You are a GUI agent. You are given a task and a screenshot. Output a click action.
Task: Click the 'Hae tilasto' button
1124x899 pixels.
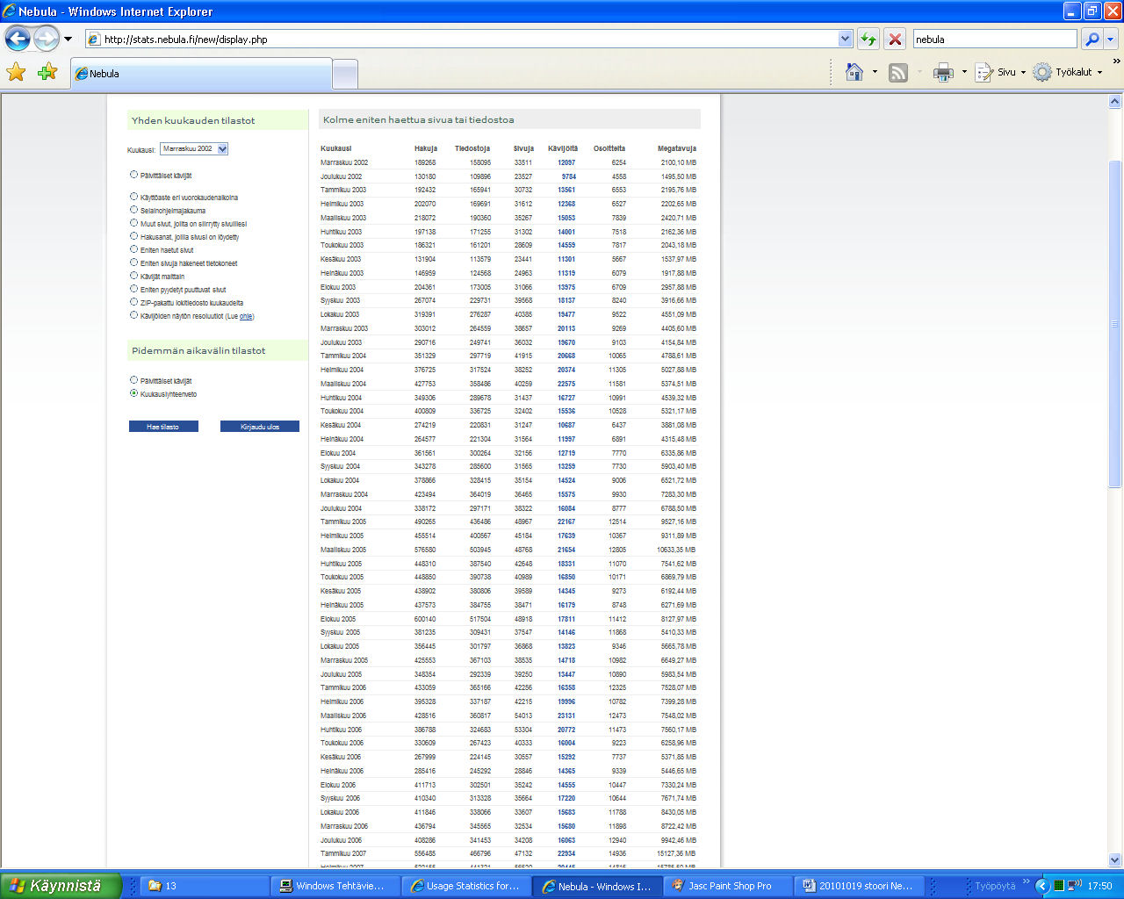click(x=163, y=427)
